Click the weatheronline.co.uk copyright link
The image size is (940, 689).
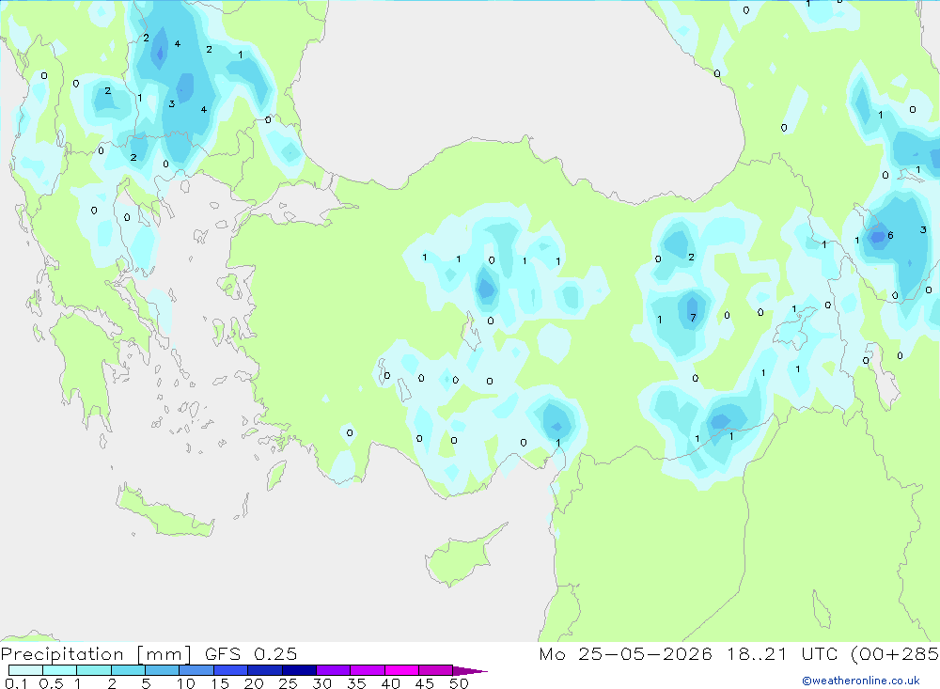click(861, 681)
